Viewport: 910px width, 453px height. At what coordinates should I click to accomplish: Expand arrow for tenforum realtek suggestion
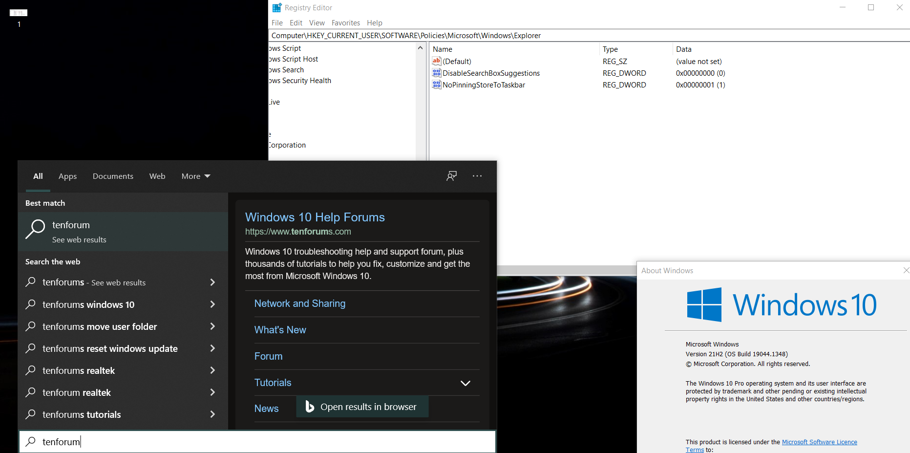212,392
